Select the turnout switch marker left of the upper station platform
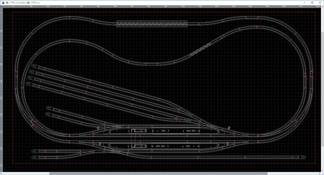 (98, 128)
